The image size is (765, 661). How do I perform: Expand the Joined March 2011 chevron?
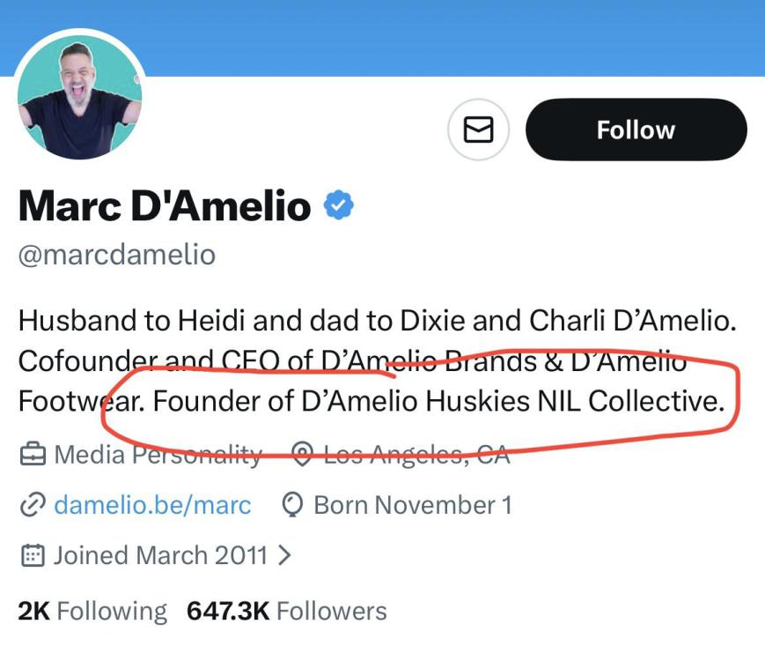coord(284,555)
